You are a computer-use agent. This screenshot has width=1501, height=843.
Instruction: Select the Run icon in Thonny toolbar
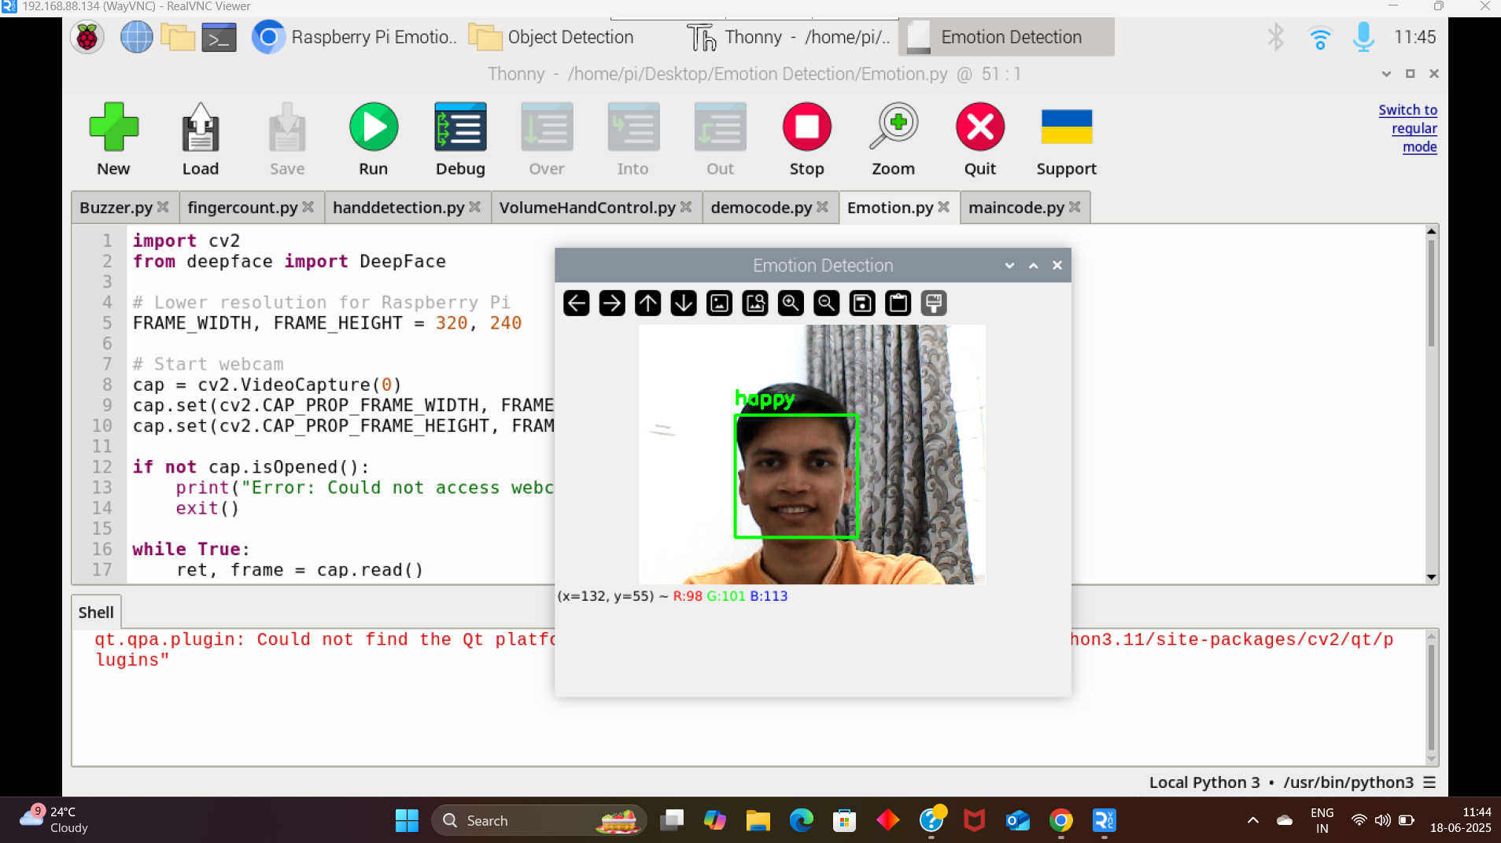(372, 126)
